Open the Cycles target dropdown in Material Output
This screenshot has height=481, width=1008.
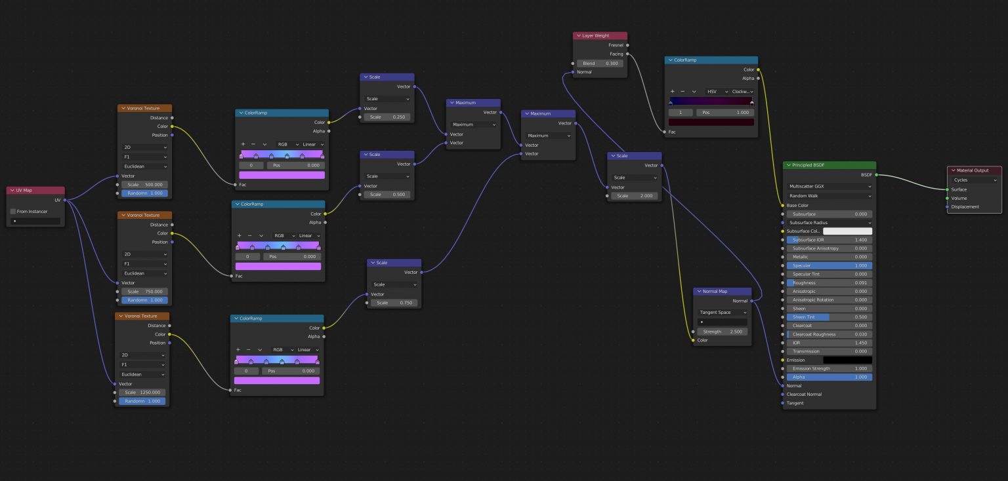[974, 180]
